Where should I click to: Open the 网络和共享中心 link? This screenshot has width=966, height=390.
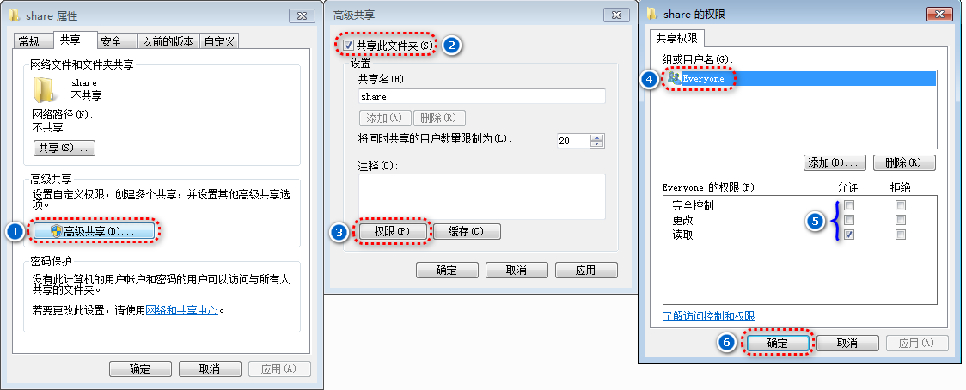click(x=182, y=310)
